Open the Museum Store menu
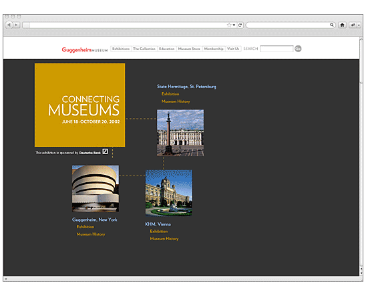The width and height of the screenshot is (368, 291). [189, 49]
